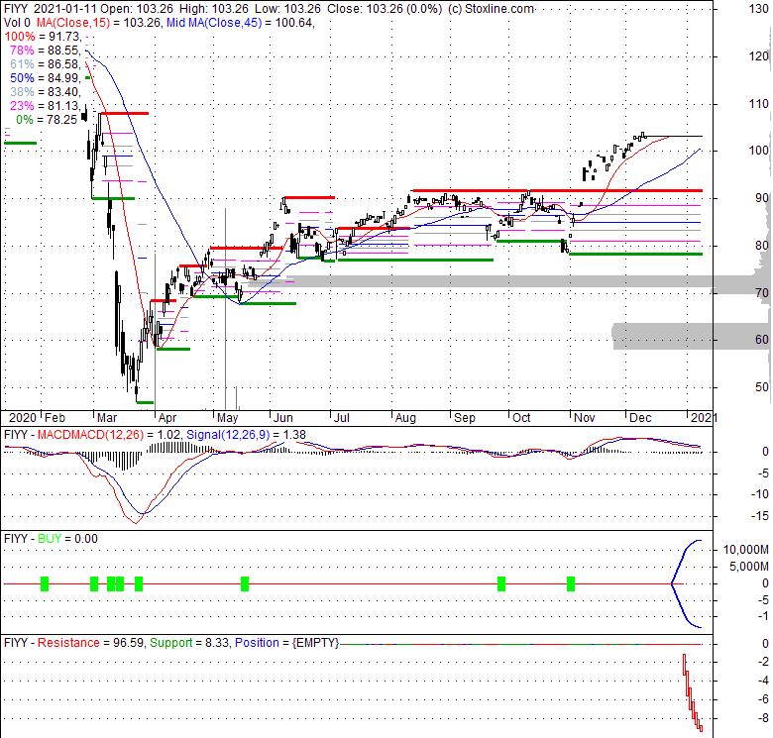Select the 0% = 78.25 Fibonacci level
The image size is (773, 738).
point(47,119)
